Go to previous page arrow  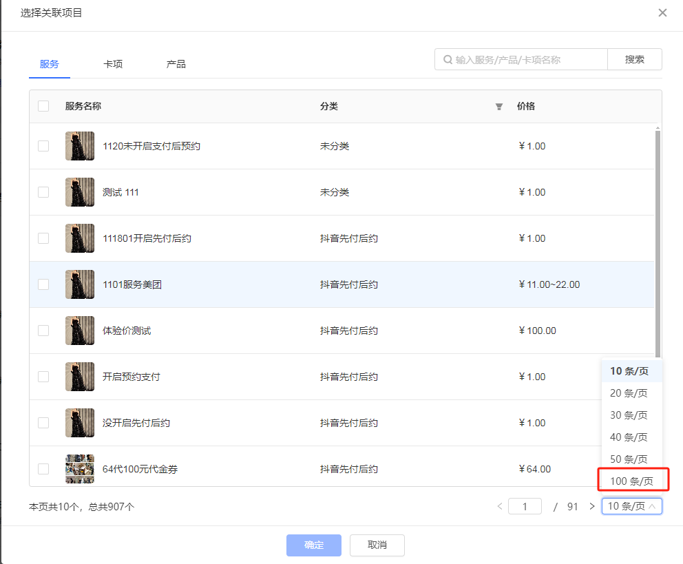(500, 507)
